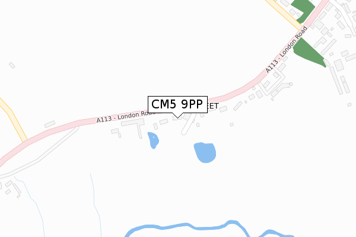
Task: Select the T-shaped building south of London Road
Action: coord(134,127)
